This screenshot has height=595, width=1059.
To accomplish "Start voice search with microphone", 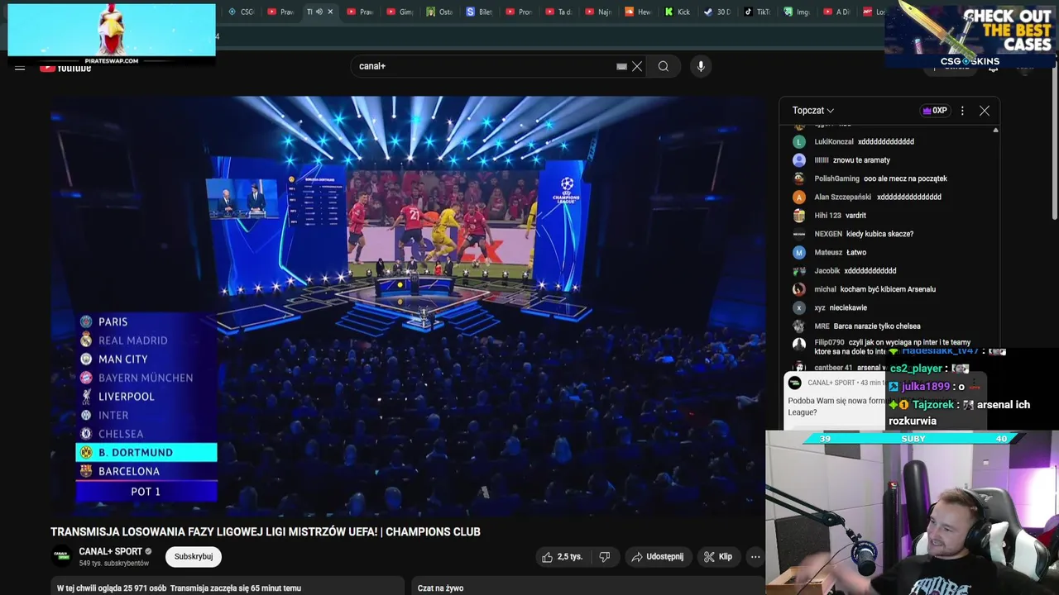I will coord(701,66).
